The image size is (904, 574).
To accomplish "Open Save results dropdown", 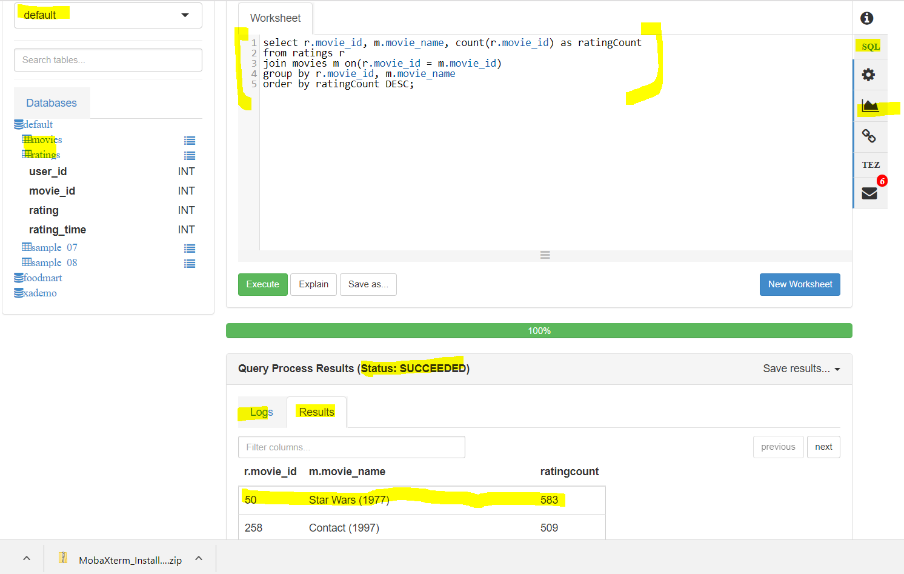I will click(x=801, y=369).
